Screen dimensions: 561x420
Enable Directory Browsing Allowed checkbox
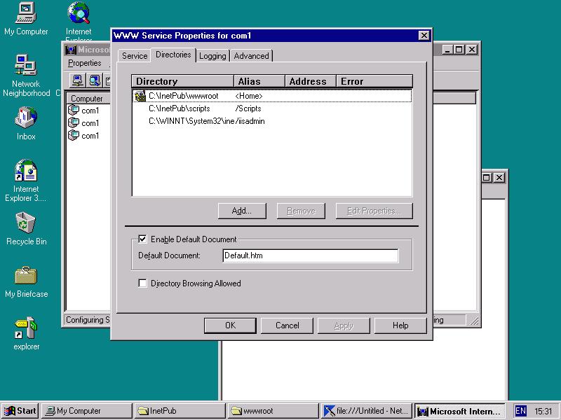point(143,283)
